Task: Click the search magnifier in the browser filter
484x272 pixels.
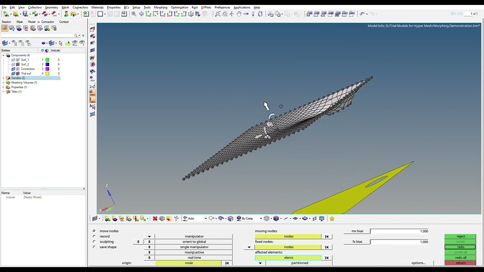Action: [76, 36]
